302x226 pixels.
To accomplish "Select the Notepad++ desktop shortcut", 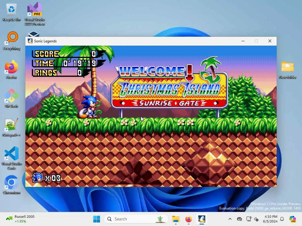I will click(x=12, y=127).
